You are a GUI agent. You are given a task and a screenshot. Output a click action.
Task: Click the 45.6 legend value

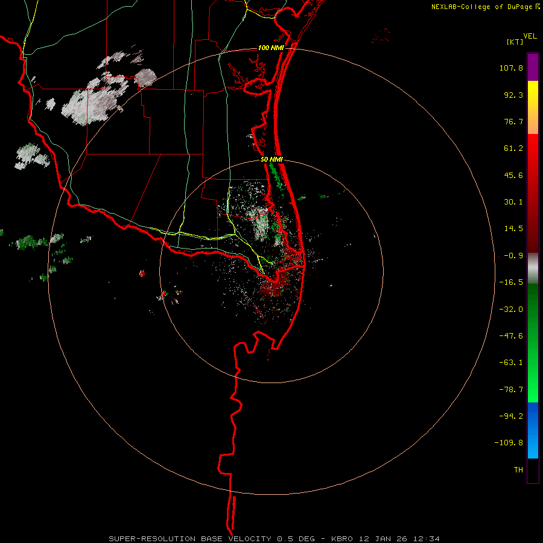pos(513,175)
